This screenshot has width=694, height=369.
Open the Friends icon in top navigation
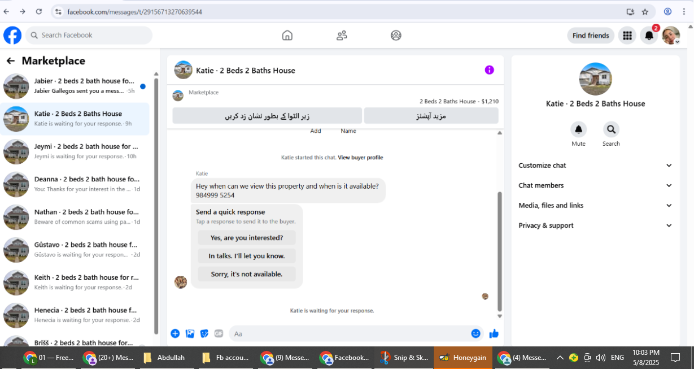[x=342, y=35]
